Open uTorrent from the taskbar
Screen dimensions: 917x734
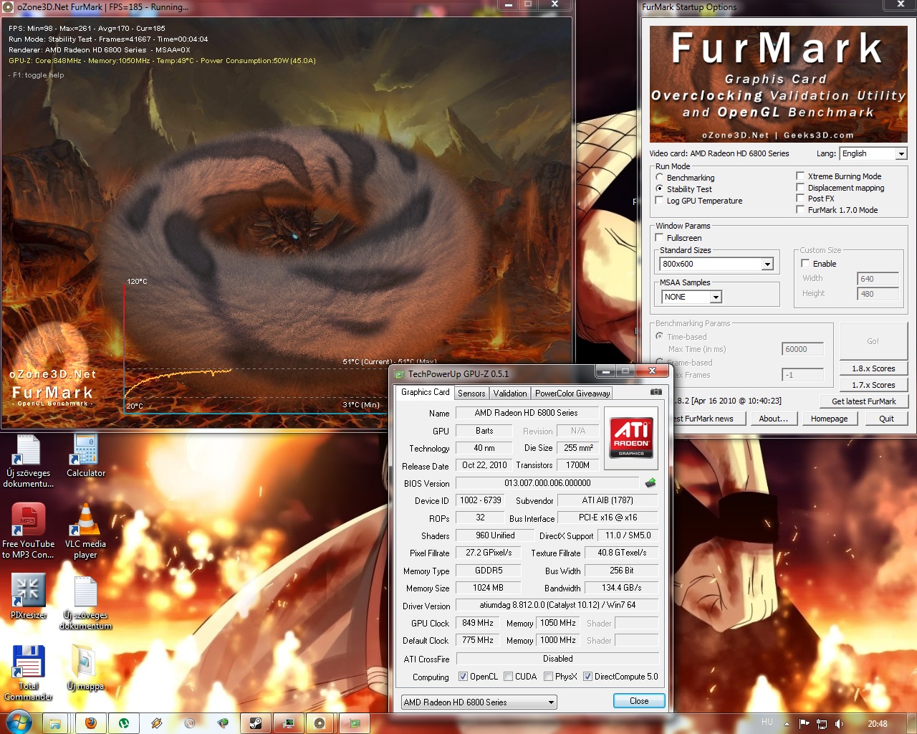(x=124, y=723)
